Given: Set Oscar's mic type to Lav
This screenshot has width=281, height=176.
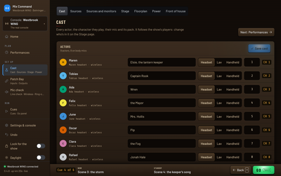Looking at the screenshot, I should pyautogui.click(x=219, y=130).
